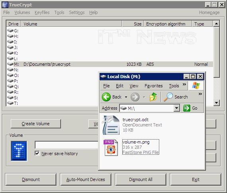Select volume-m.png file icon

coord(111,148)
